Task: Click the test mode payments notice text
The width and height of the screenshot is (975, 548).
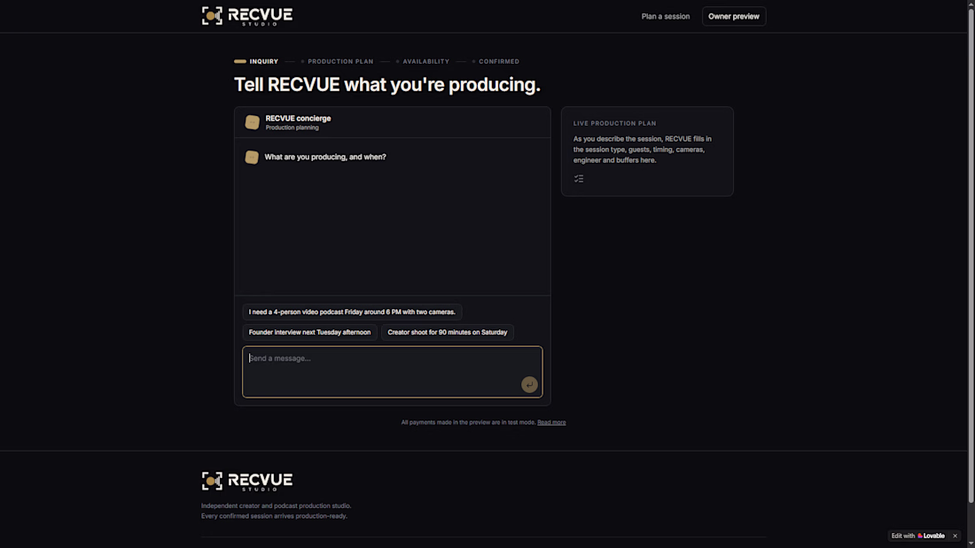Action: click(x=468, y=422)
